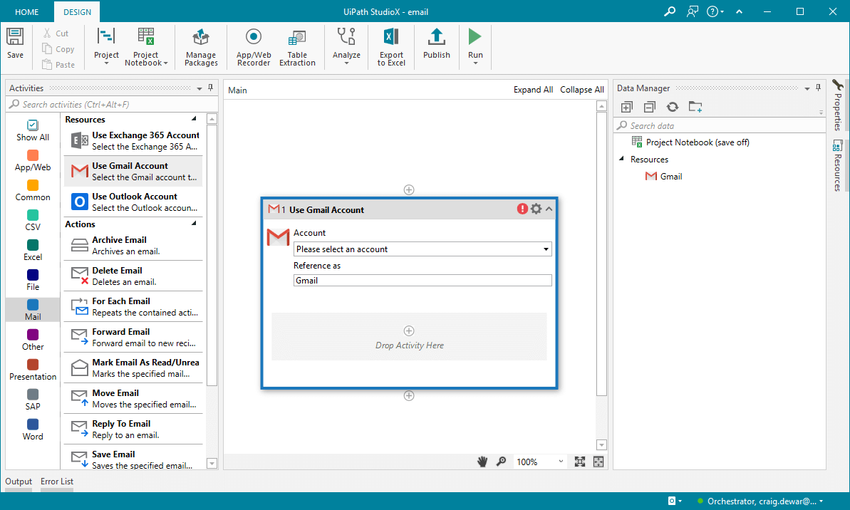
Task: Select the Save Email activity
Action: pos(133,459)
